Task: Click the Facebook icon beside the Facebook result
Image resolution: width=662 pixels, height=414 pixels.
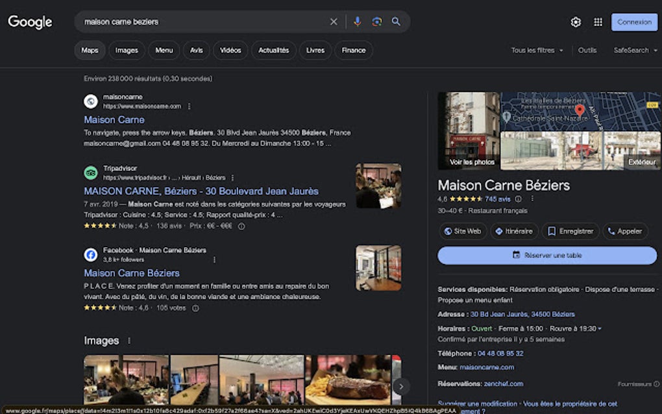Action: [x=91, y=254]
